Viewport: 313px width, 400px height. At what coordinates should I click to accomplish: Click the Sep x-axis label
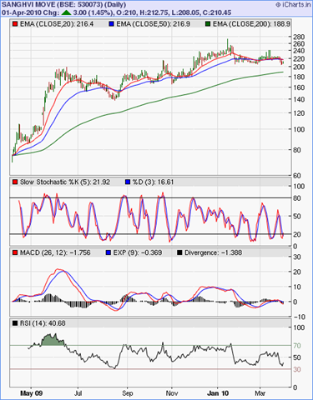(128, 393)
